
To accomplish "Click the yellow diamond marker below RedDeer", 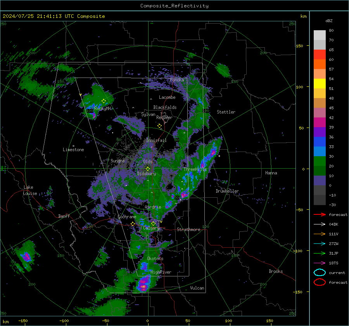I will click(159, 126).
